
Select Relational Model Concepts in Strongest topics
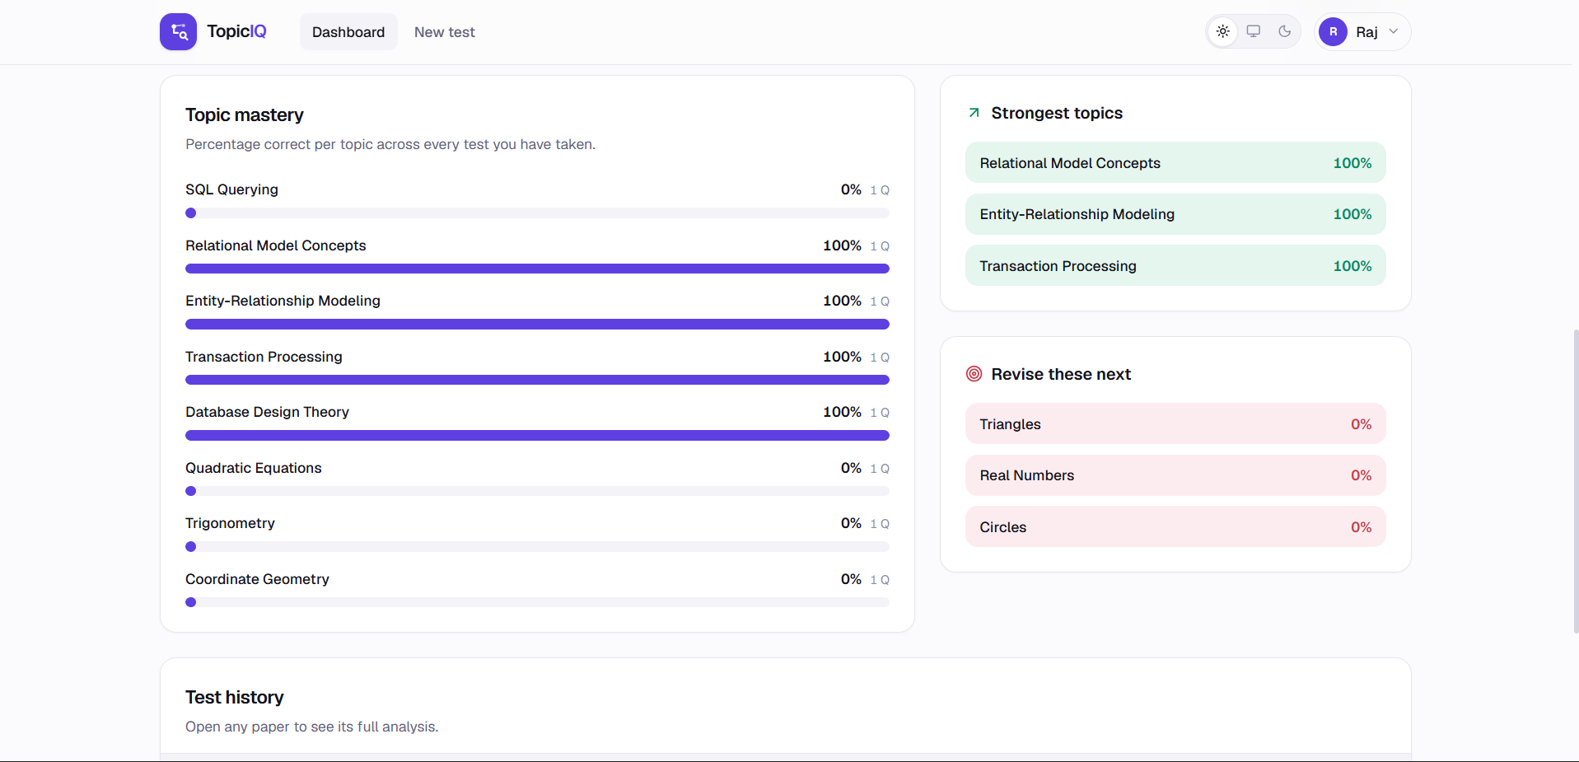pos(1175,163)
